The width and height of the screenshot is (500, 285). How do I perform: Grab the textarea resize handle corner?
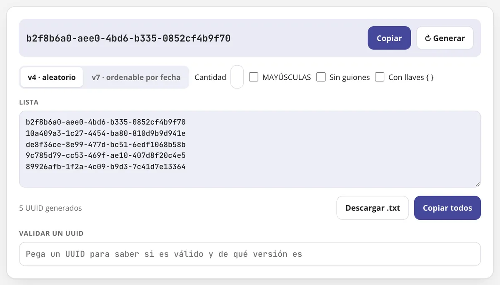[477, 184]
